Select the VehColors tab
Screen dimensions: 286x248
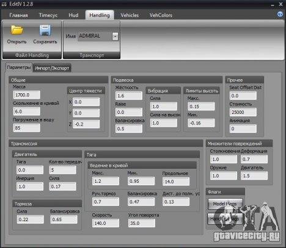[161, 15]
